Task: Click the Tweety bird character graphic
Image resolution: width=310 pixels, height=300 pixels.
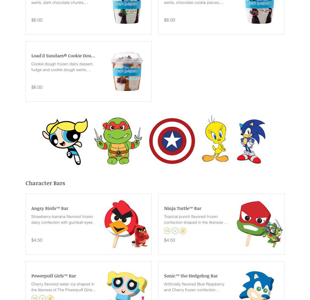Action: pyautogui.click(x=215, y=139)
